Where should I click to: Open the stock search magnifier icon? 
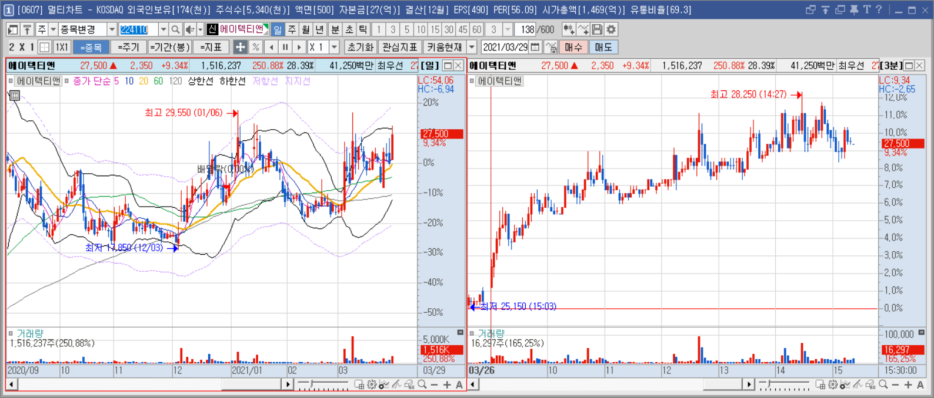(175, 29)
